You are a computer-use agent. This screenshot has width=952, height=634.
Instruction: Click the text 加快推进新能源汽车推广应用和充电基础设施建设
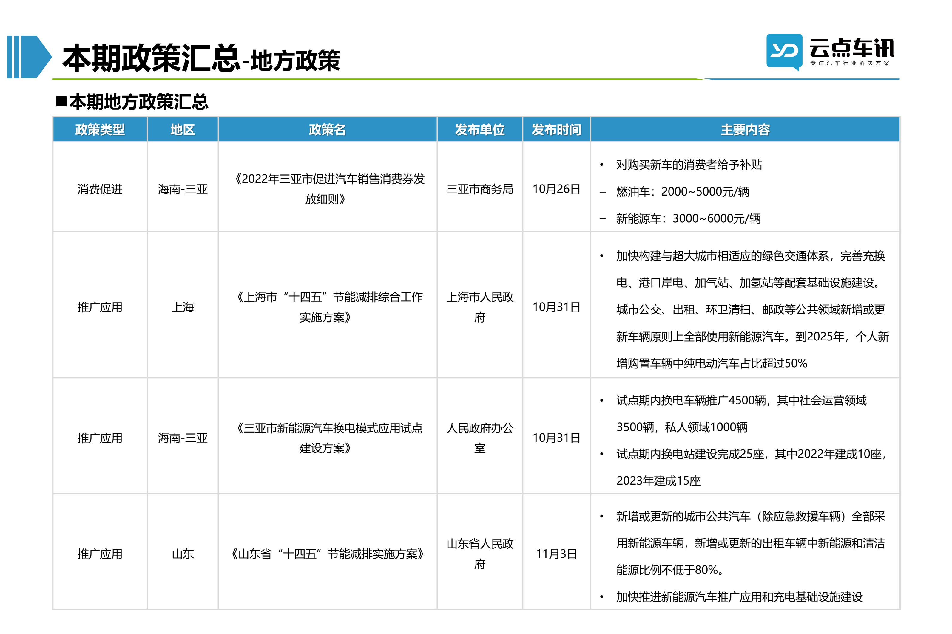tap(739, 597)
